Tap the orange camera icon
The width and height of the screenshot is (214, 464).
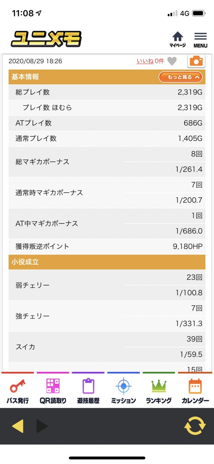point(196,61)
